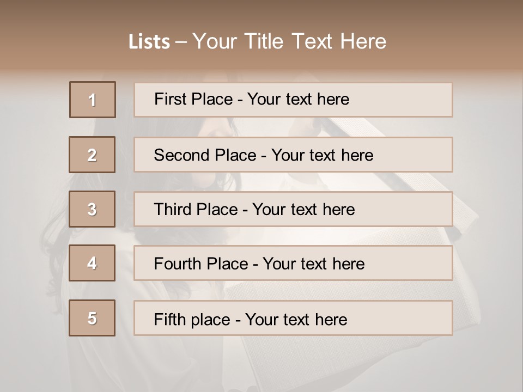Select the bold word 'Lists' in title
This screenshot has width=523, height=392.
click(x=149, y=42)
